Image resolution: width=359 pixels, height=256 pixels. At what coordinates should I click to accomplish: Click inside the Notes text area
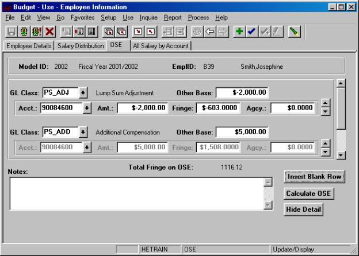point(136,193)
